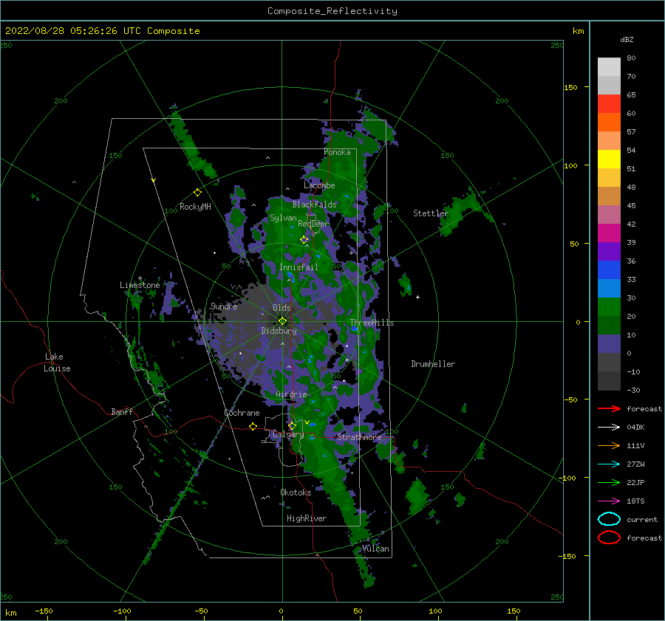Click the Lake Louise label
Screen dimensions: 665x621
(57, 363)
